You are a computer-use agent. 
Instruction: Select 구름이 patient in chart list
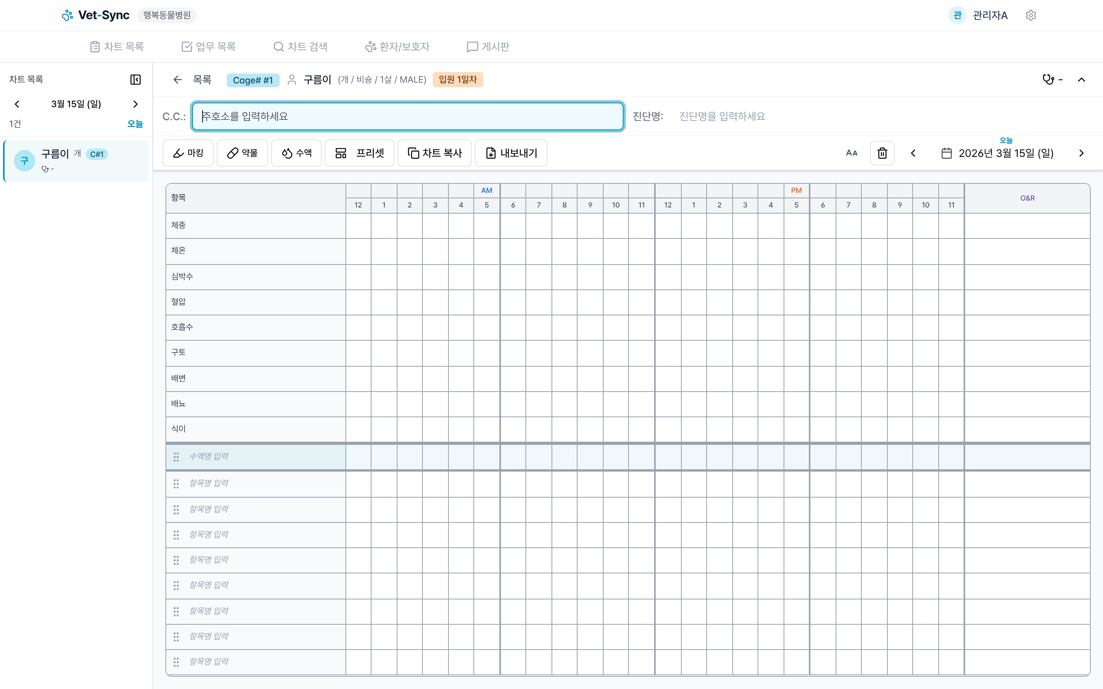point(77,161)
